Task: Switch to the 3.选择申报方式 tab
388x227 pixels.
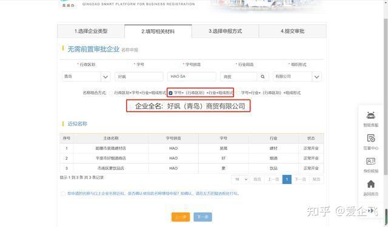Action: tap(225, 31)
